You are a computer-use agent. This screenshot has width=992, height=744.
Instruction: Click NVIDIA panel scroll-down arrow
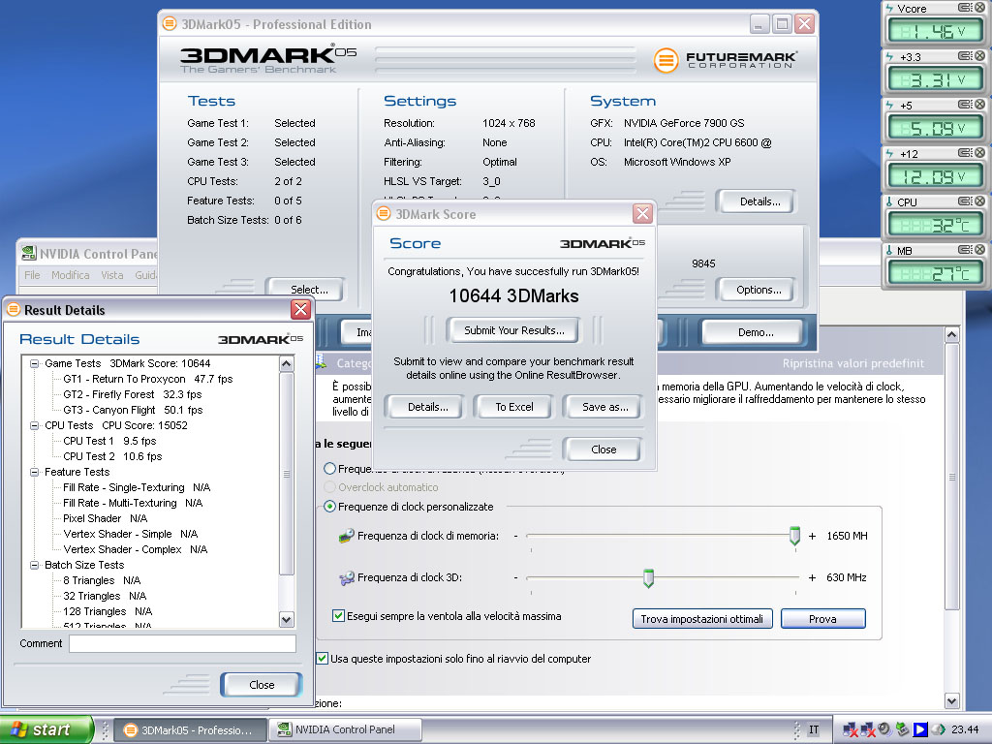tap(951, 700)
